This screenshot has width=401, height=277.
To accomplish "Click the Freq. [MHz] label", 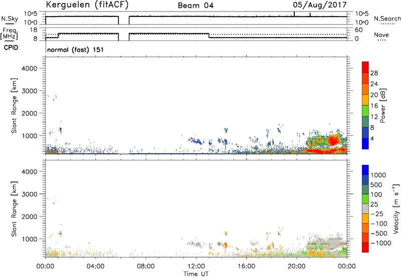I will 9,34.
